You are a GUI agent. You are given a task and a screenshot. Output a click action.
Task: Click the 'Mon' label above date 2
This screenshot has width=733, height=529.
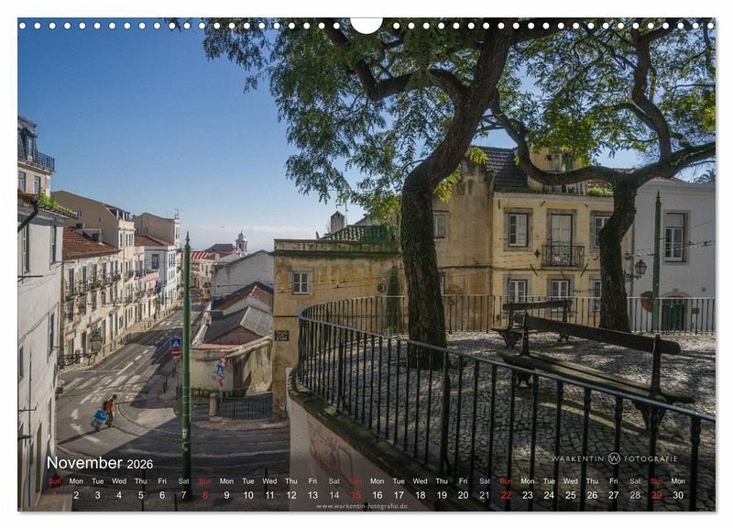point(76,480)
